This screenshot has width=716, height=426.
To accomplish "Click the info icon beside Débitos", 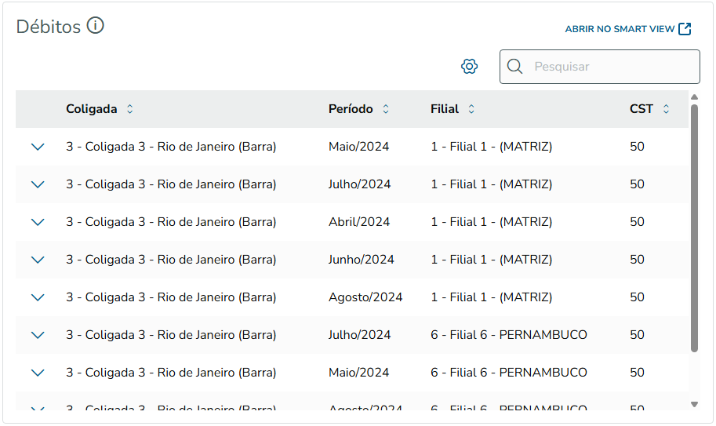I will [96, 26].
